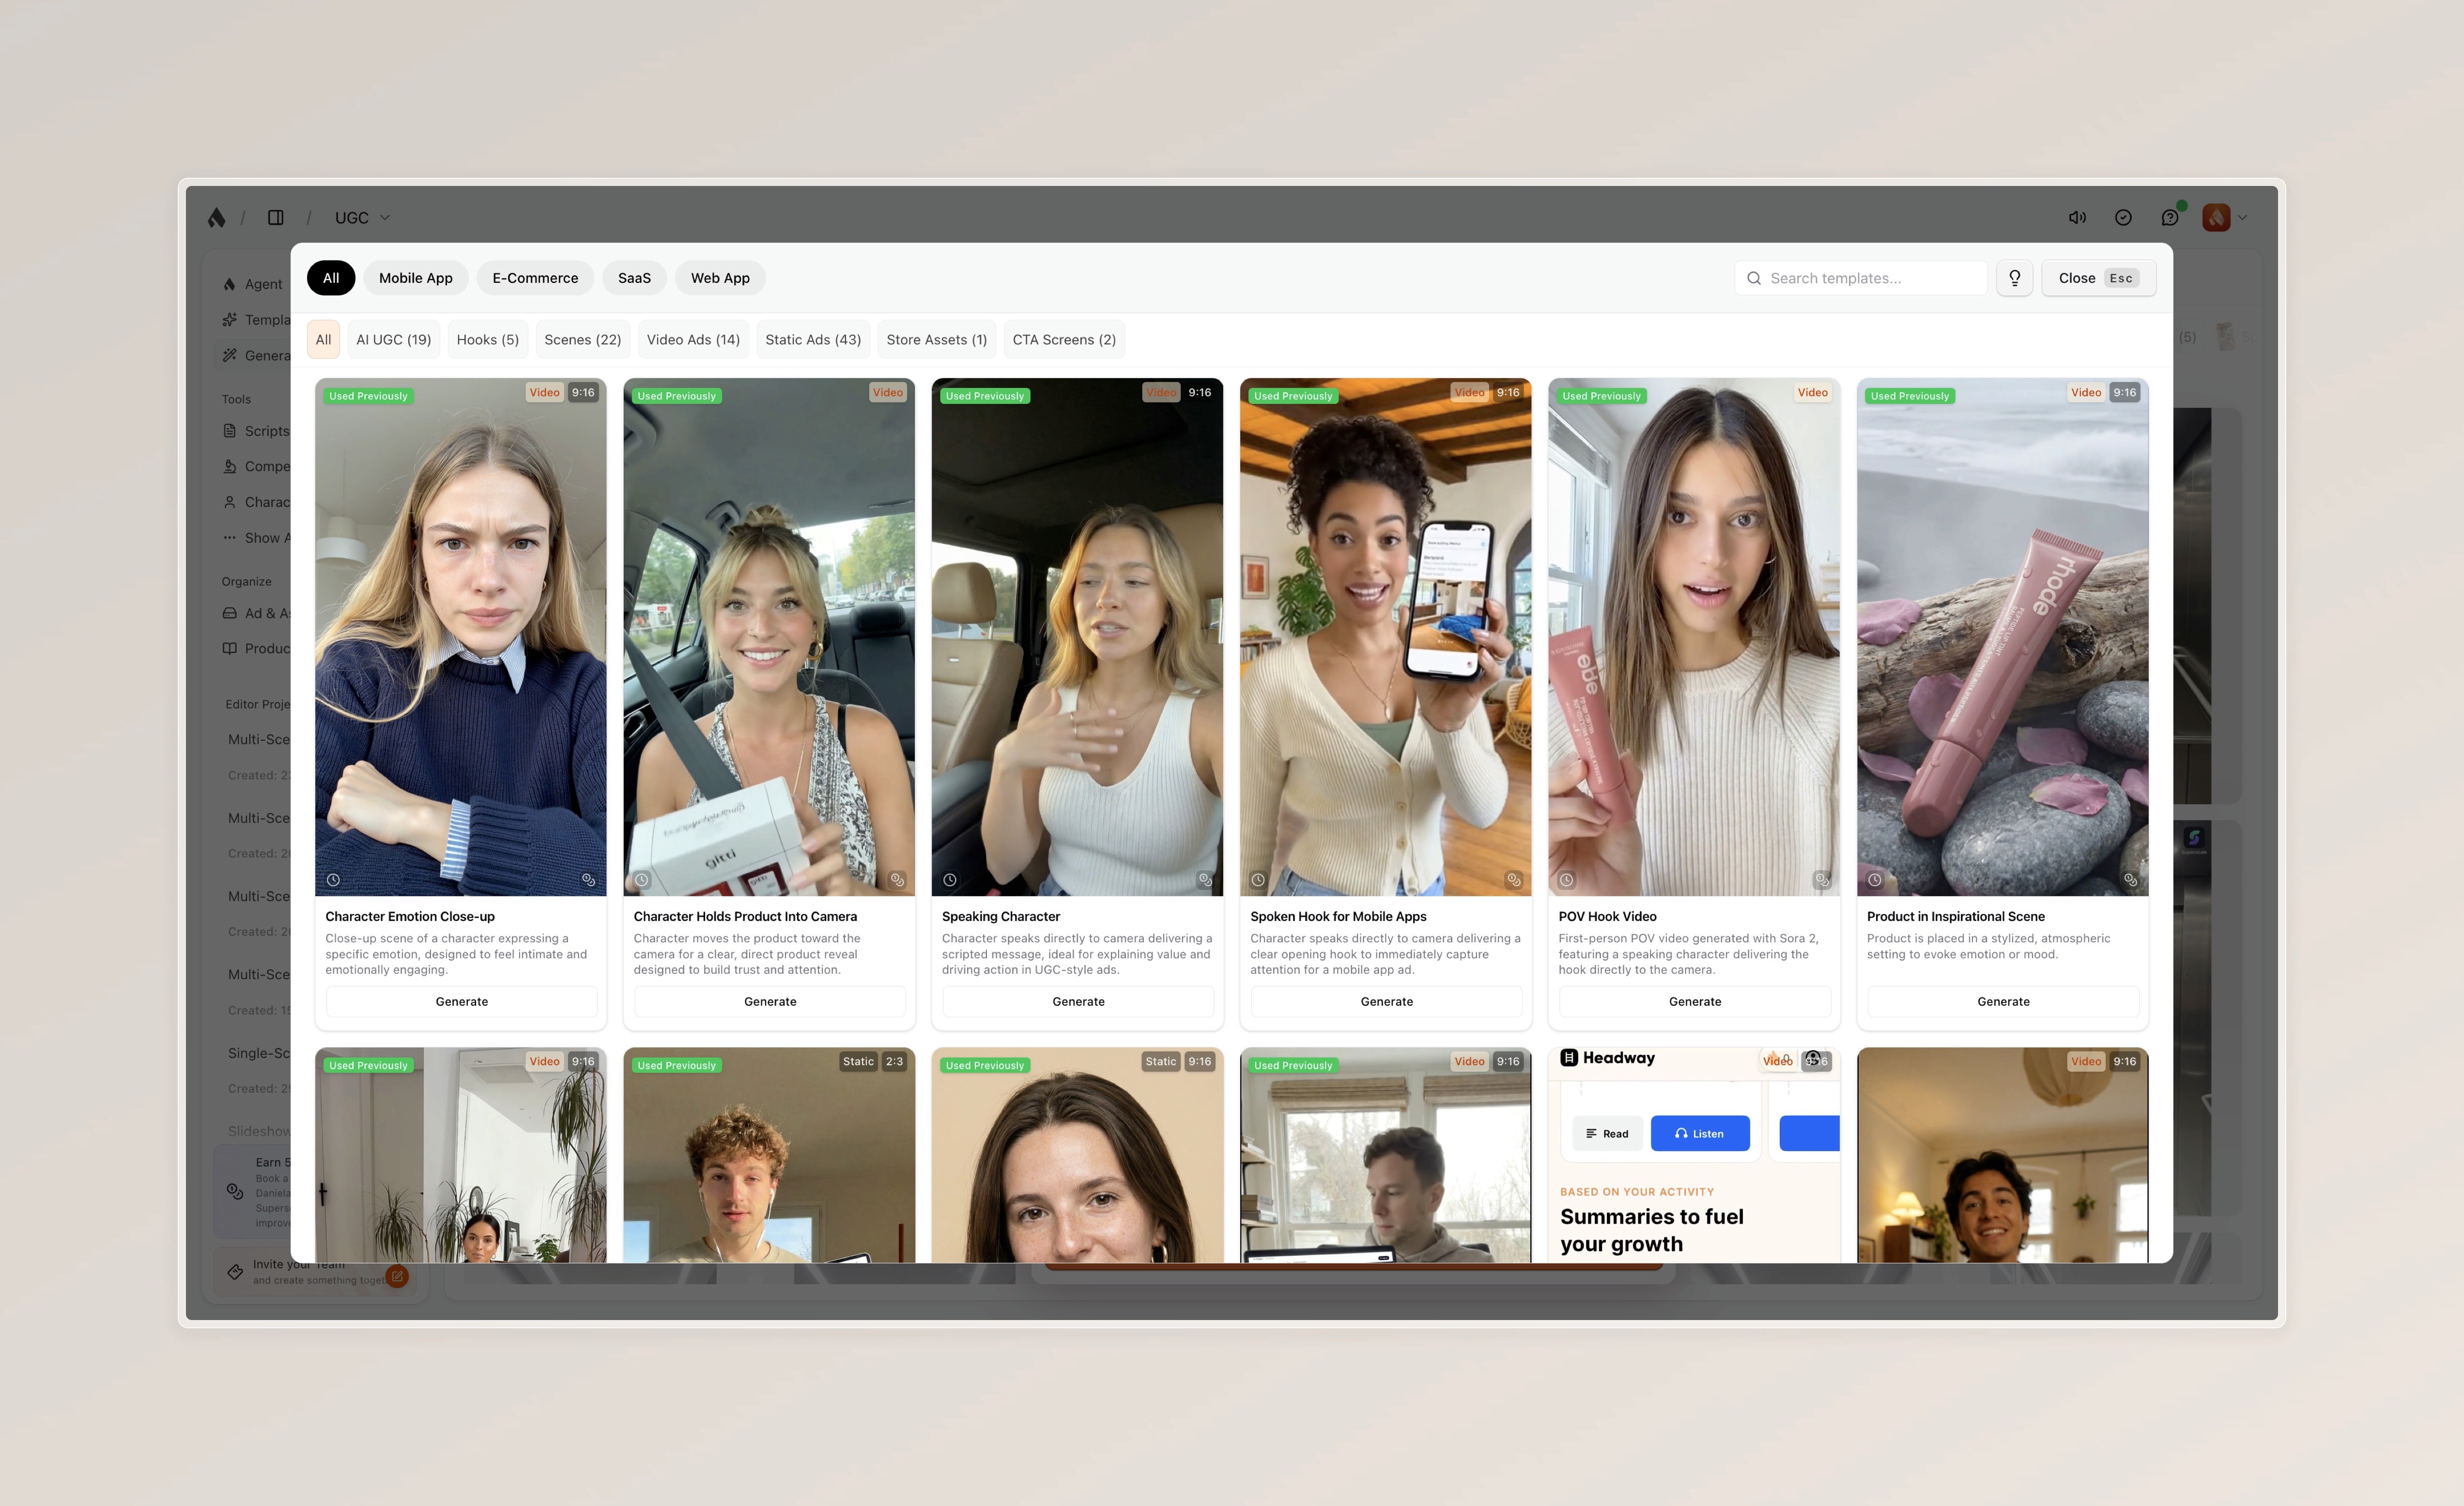Screen dimensions: 2464x1506
Task: Click the circled checkmark icon in header
Action: point(2123,217)
